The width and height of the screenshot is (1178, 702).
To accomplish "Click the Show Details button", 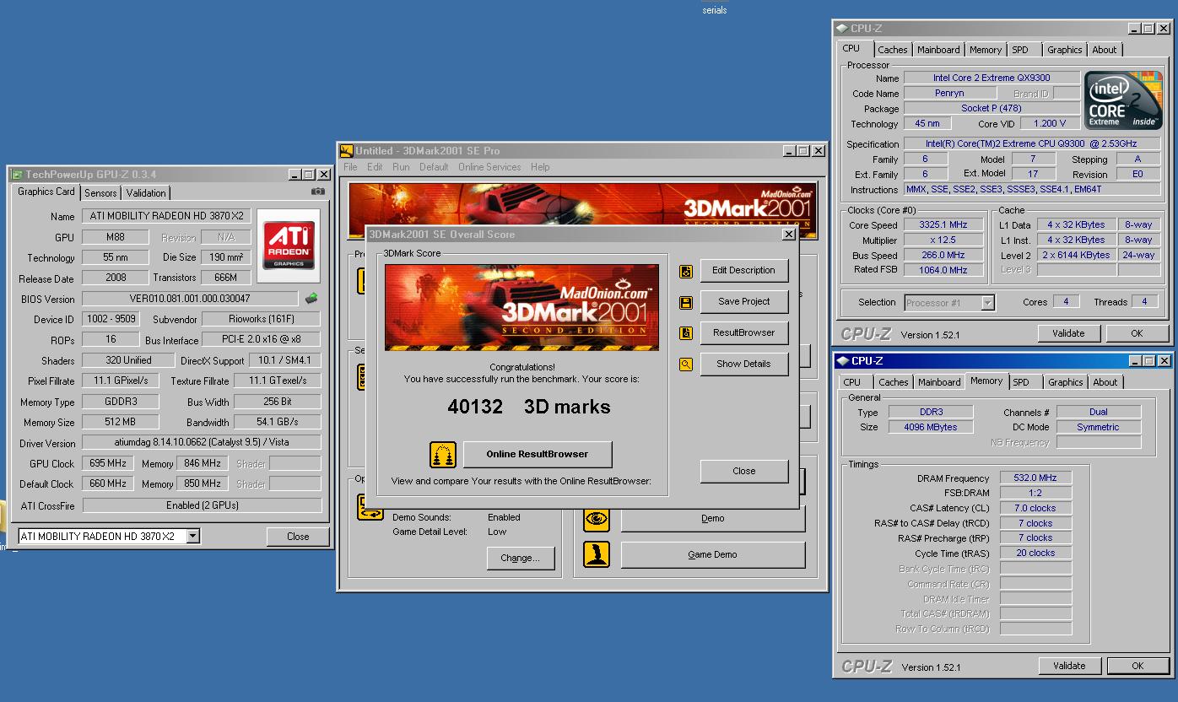I will [x=743, y=364].
